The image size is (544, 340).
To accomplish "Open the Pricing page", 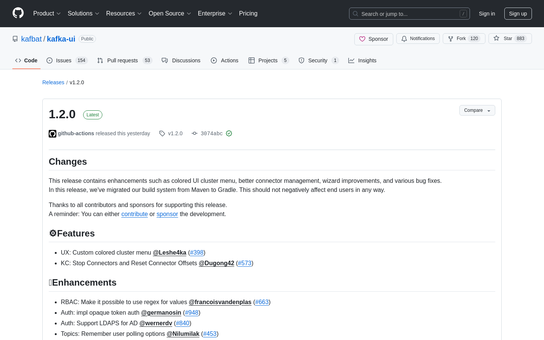I will tap(248, 14).
